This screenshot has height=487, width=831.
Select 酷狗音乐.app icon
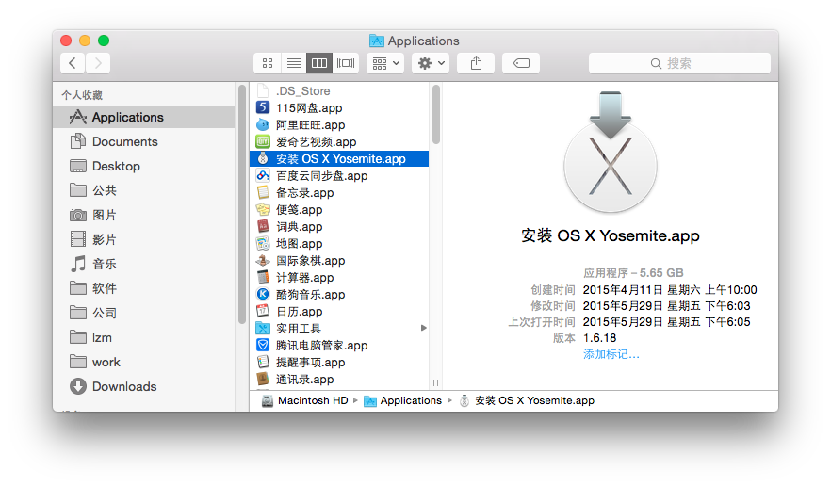tap(263, 294)
